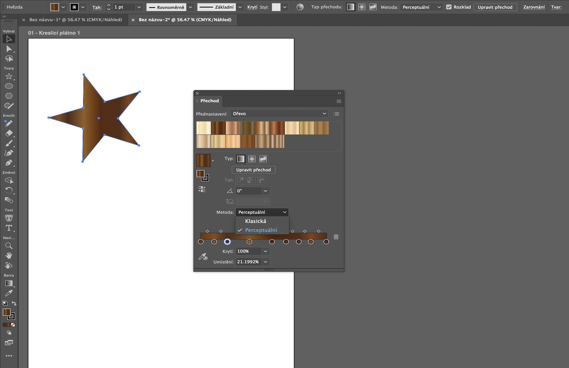Screen dimensions: 569x368
Task: Choose radial gradient type in Přechod panel
Action: coord(252,159)
